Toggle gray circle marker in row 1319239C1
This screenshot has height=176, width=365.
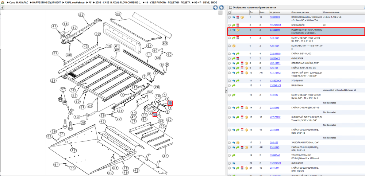(230, 81)
